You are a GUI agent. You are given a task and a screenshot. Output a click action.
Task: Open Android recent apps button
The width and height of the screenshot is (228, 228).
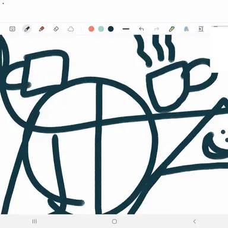click(x=34, y=221)
